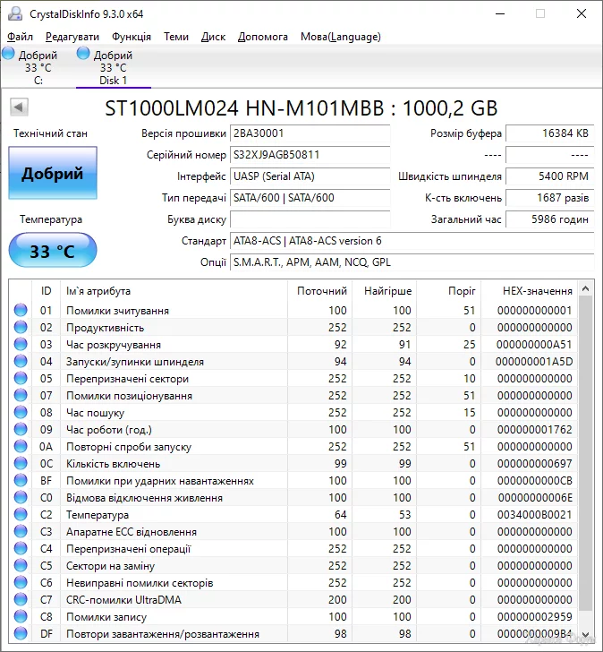Click status orb for Перепризначені операції row
The width and height of the screenshot is (603, 652).
click(21, 548)
